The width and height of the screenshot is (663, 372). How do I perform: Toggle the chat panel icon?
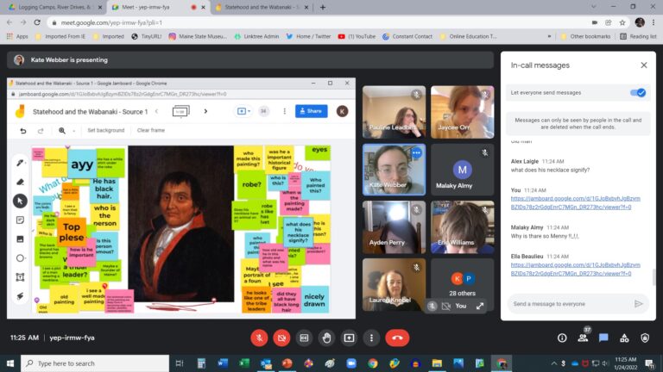603,338
